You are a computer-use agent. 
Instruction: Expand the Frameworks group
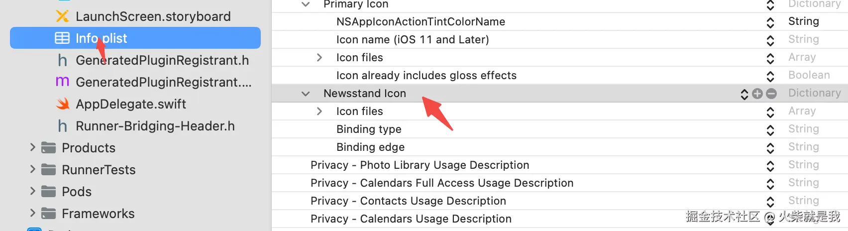tap(33, 213)
